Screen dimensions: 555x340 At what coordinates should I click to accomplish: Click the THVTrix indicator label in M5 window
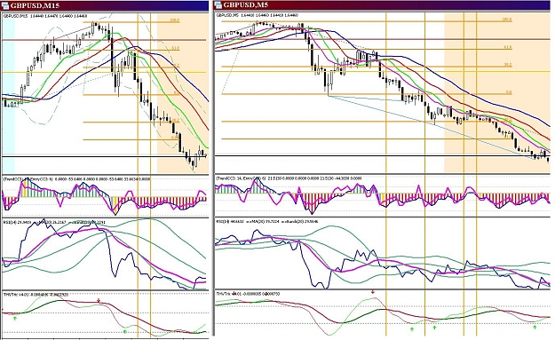249,294
